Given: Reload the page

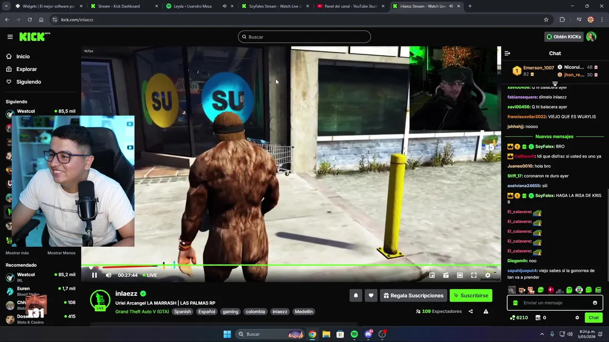Looking at the screenshot, I should (29, 19).
